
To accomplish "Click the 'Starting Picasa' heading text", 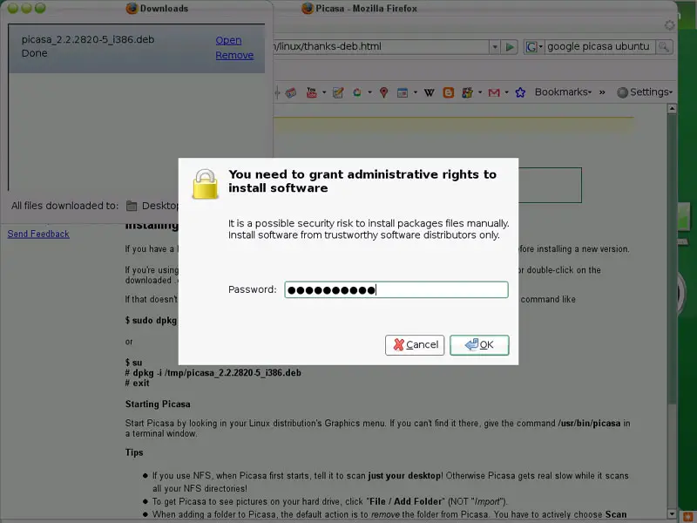I will coord(158,404).
